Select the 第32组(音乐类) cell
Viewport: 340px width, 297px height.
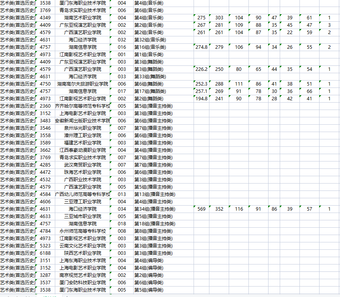click(x=150, y=40)
